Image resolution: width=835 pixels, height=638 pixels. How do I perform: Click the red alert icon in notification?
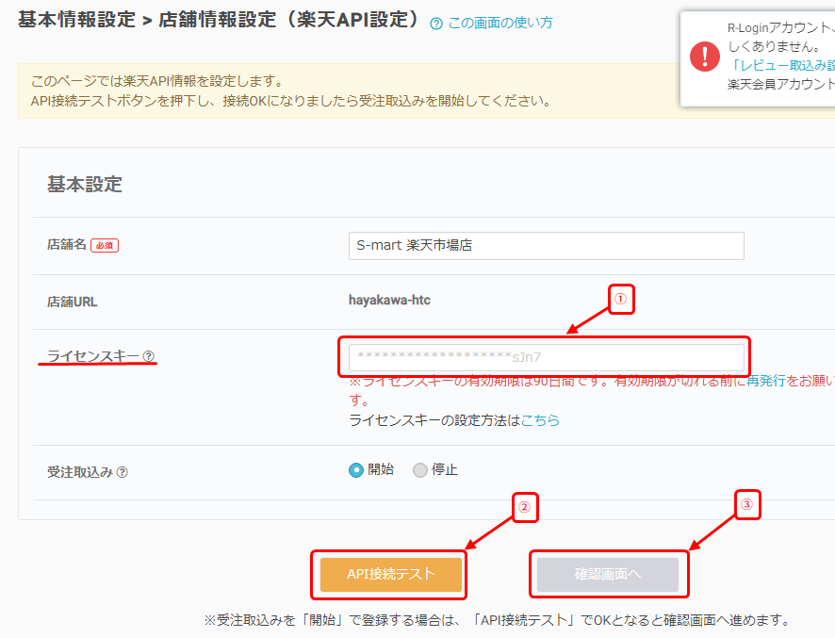pos(704,56)
